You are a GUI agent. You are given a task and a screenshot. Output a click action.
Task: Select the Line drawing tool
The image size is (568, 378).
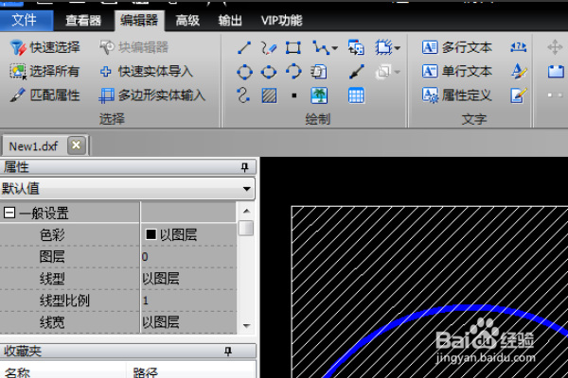[244, 48]
